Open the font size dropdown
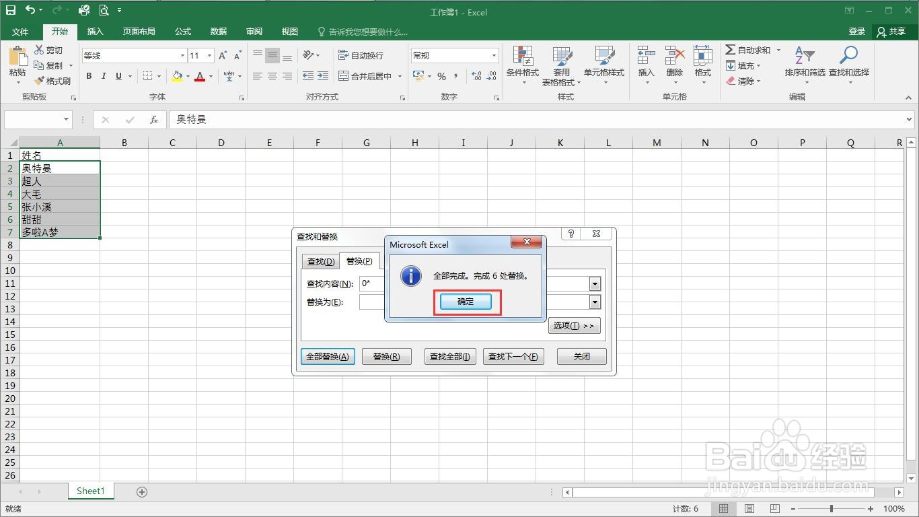 209,55
